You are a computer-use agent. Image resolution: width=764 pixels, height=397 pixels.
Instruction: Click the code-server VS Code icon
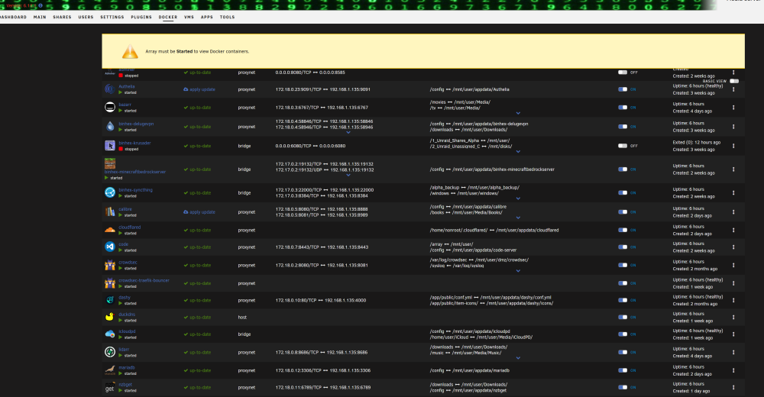(x=109, y=247)
